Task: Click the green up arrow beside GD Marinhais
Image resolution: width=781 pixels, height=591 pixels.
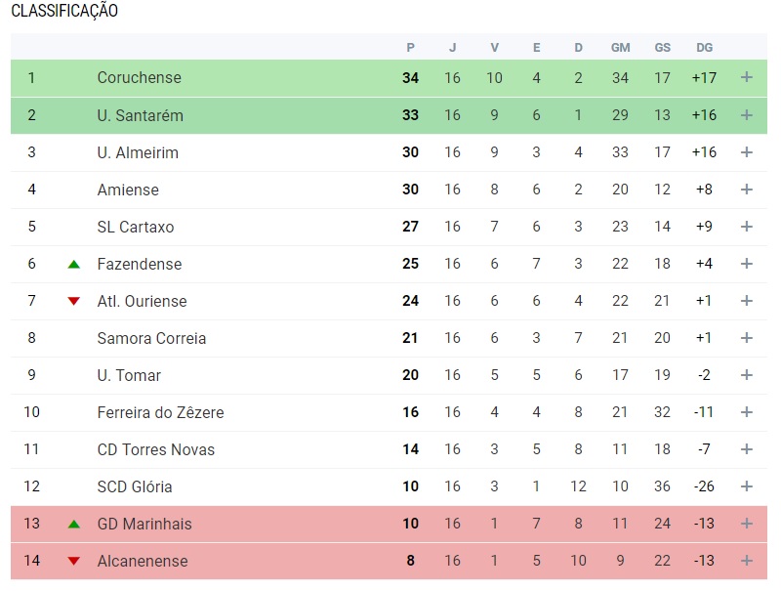Action: pos(74,524)
